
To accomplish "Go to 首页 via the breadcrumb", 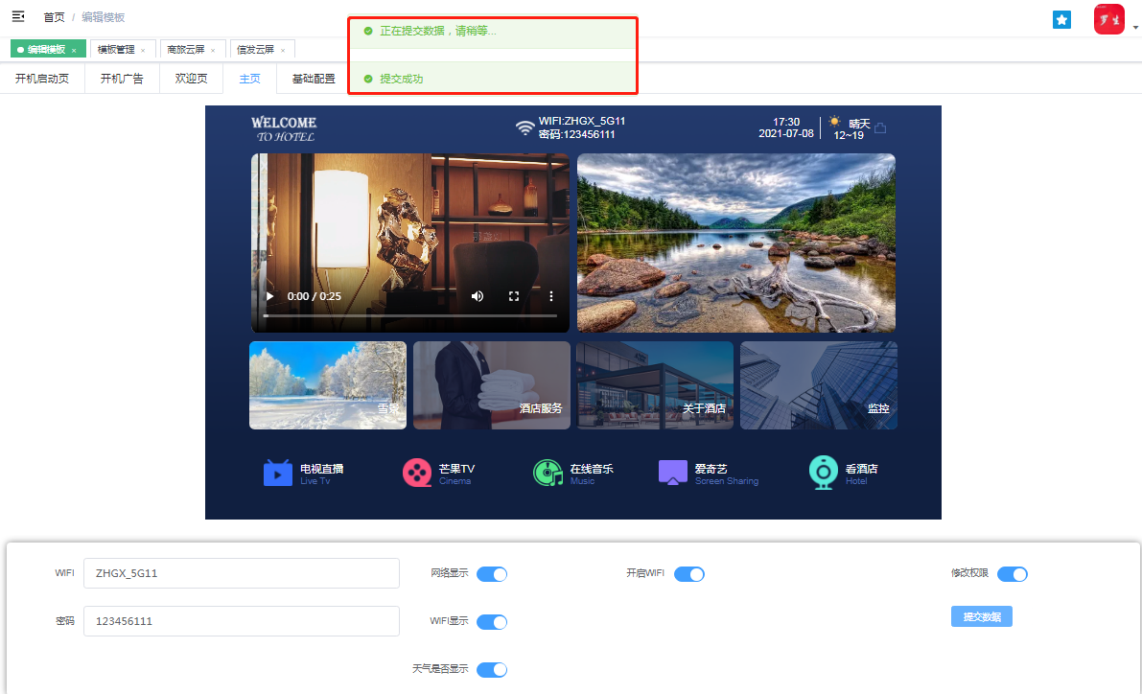I will [x=54, y=17].
